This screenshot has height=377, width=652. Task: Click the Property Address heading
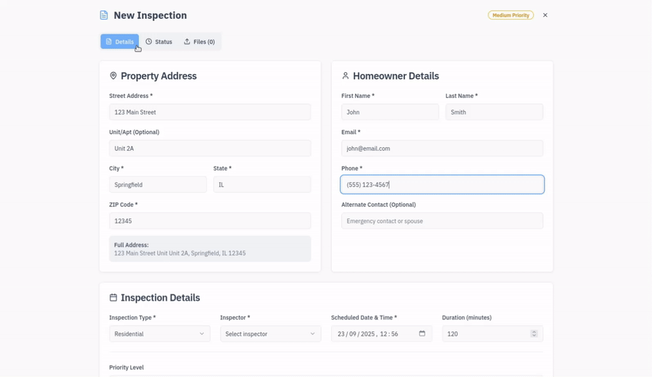click(x=159, y=76)
